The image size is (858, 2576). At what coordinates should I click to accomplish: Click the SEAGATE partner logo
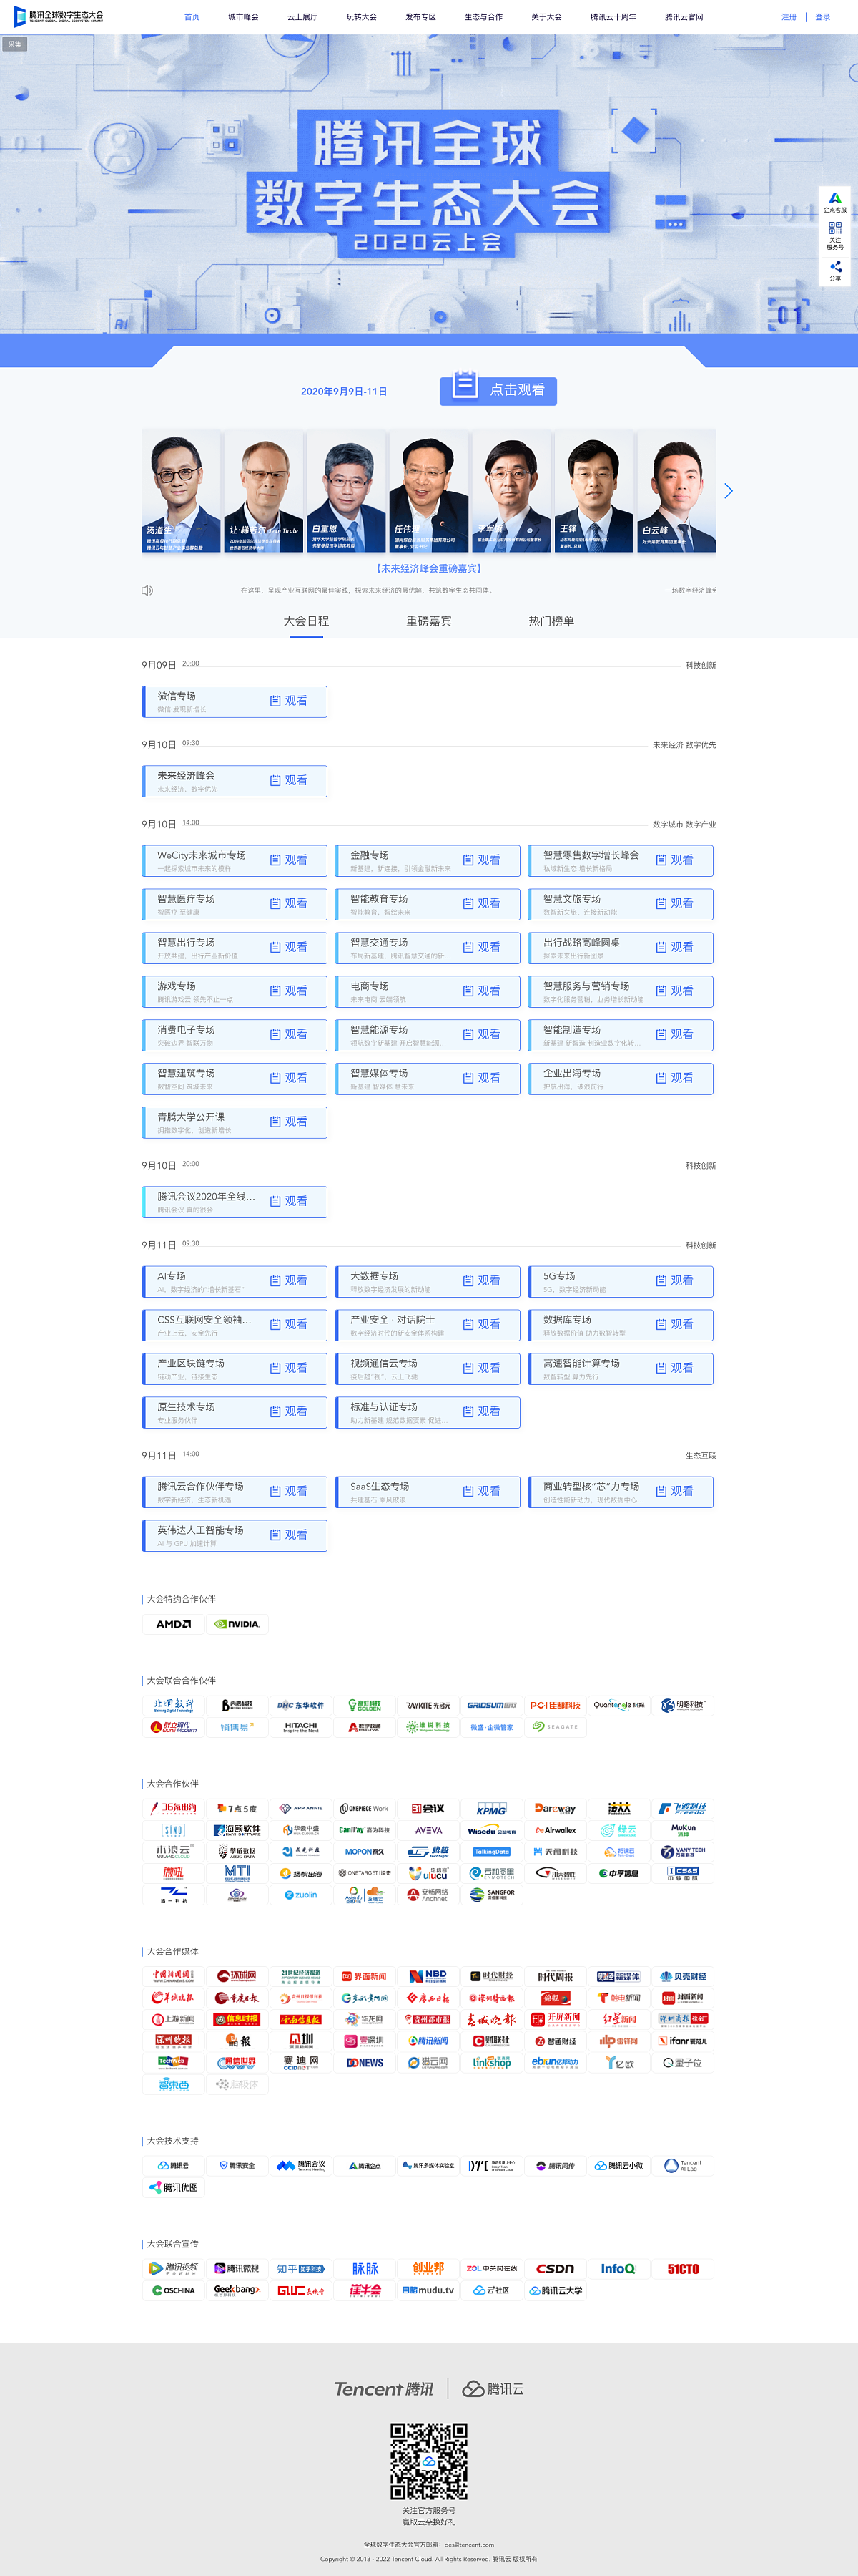[556, 1727]
